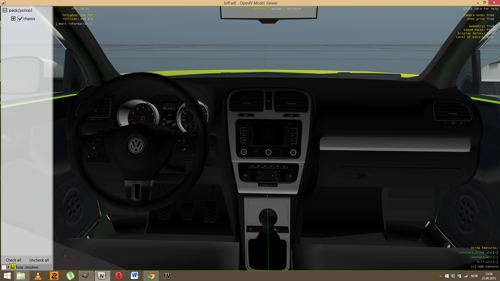Toggle the Show grid setting
500x281 pixels.
point(490,19)
